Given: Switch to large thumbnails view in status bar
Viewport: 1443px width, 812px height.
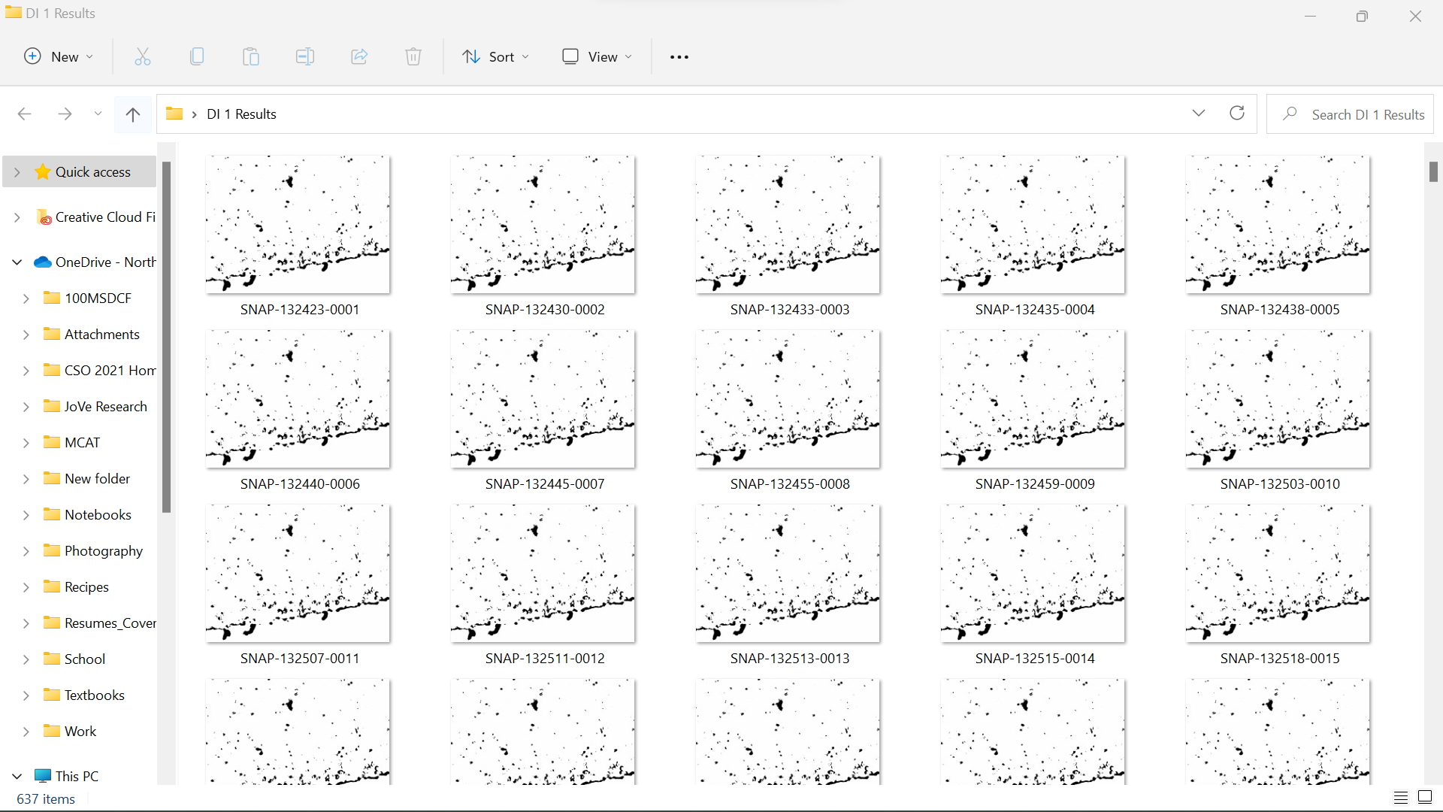Looking at the screenshot, I should [1424, 798].
